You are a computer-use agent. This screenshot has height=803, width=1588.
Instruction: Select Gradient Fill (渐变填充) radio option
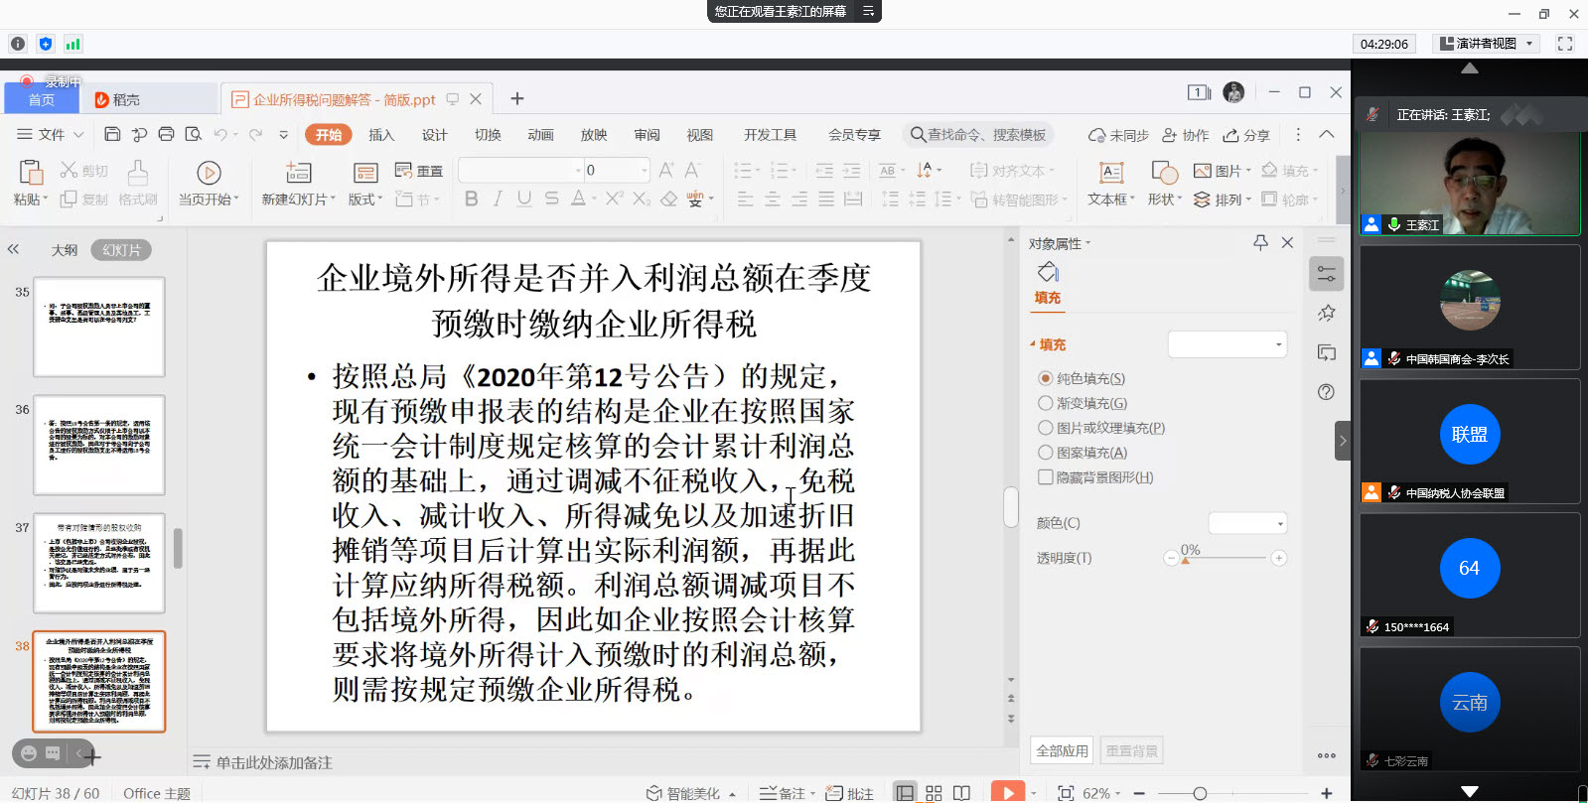pyautogui.click(x=1083, y=403)
